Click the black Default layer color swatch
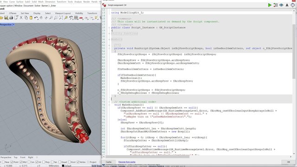The height and width of the screenshot is (167, 297). tap(63, 166)
